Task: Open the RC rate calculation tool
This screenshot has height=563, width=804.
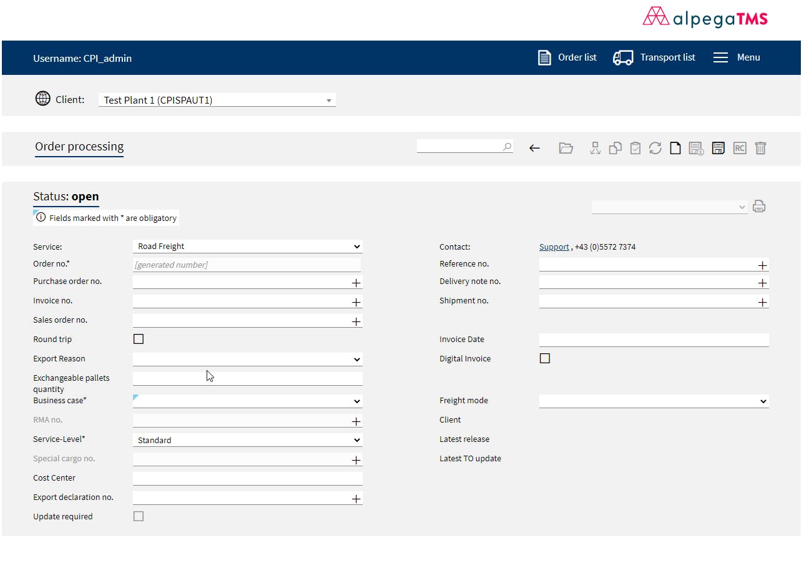Action: point(740,148)
